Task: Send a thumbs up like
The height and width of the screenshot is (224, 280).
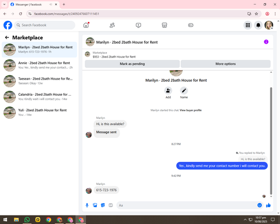Action: [268, 206]
